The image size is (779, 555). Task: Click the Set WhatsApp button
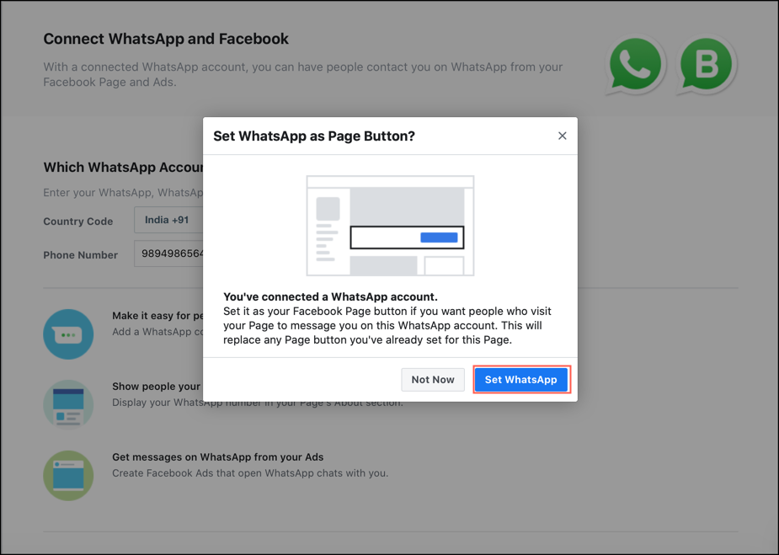point(521,380)
